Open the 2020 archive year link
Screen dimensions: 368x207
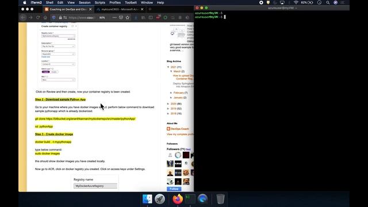[x=174, y=103]
